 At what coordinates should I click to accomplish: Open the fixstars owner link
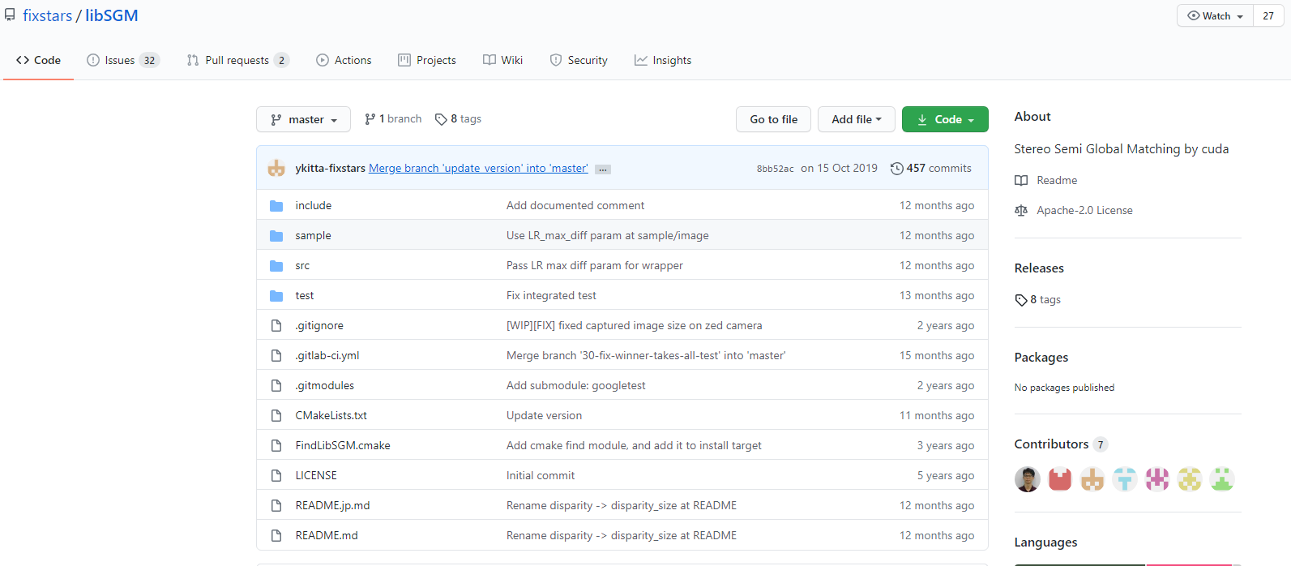(48, 15)
